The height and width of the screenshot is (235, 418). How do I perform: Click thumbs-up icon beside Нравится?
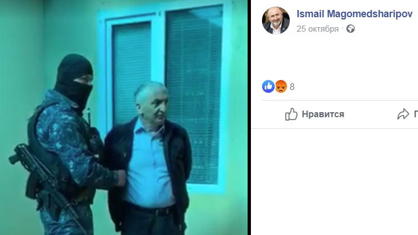pyautogui.click(x=291, y=114)
